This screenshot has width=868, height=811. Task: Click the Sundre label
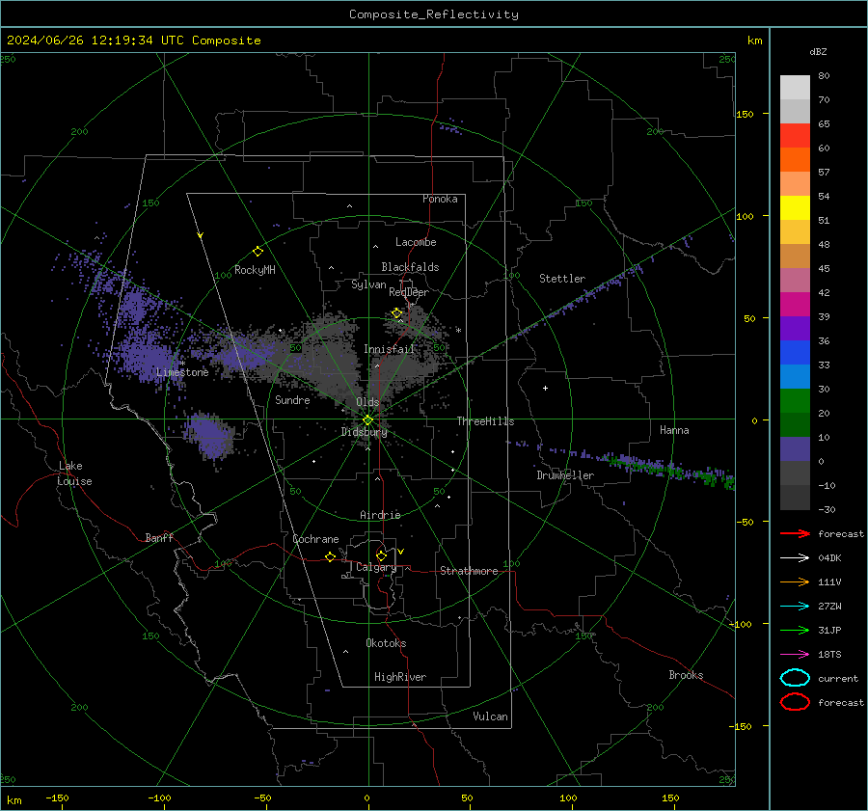click(292, 400)
